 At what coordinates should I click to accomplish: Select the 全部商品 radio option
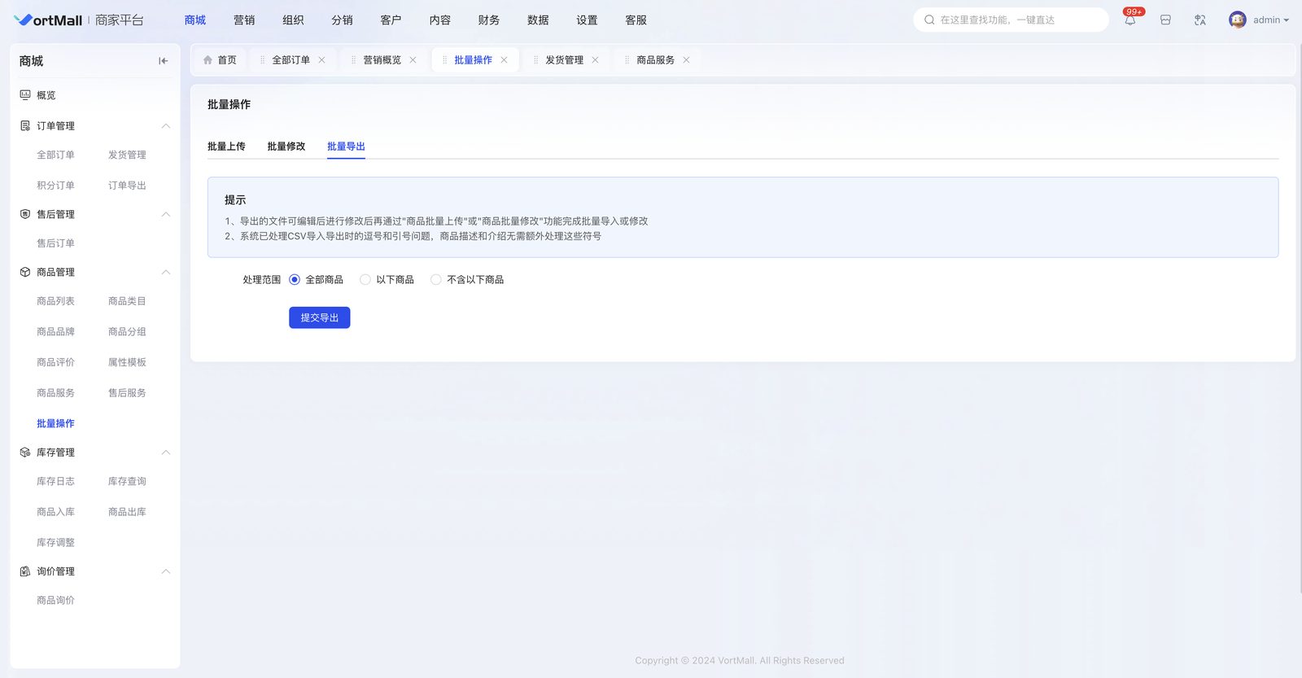click(295, 280)
